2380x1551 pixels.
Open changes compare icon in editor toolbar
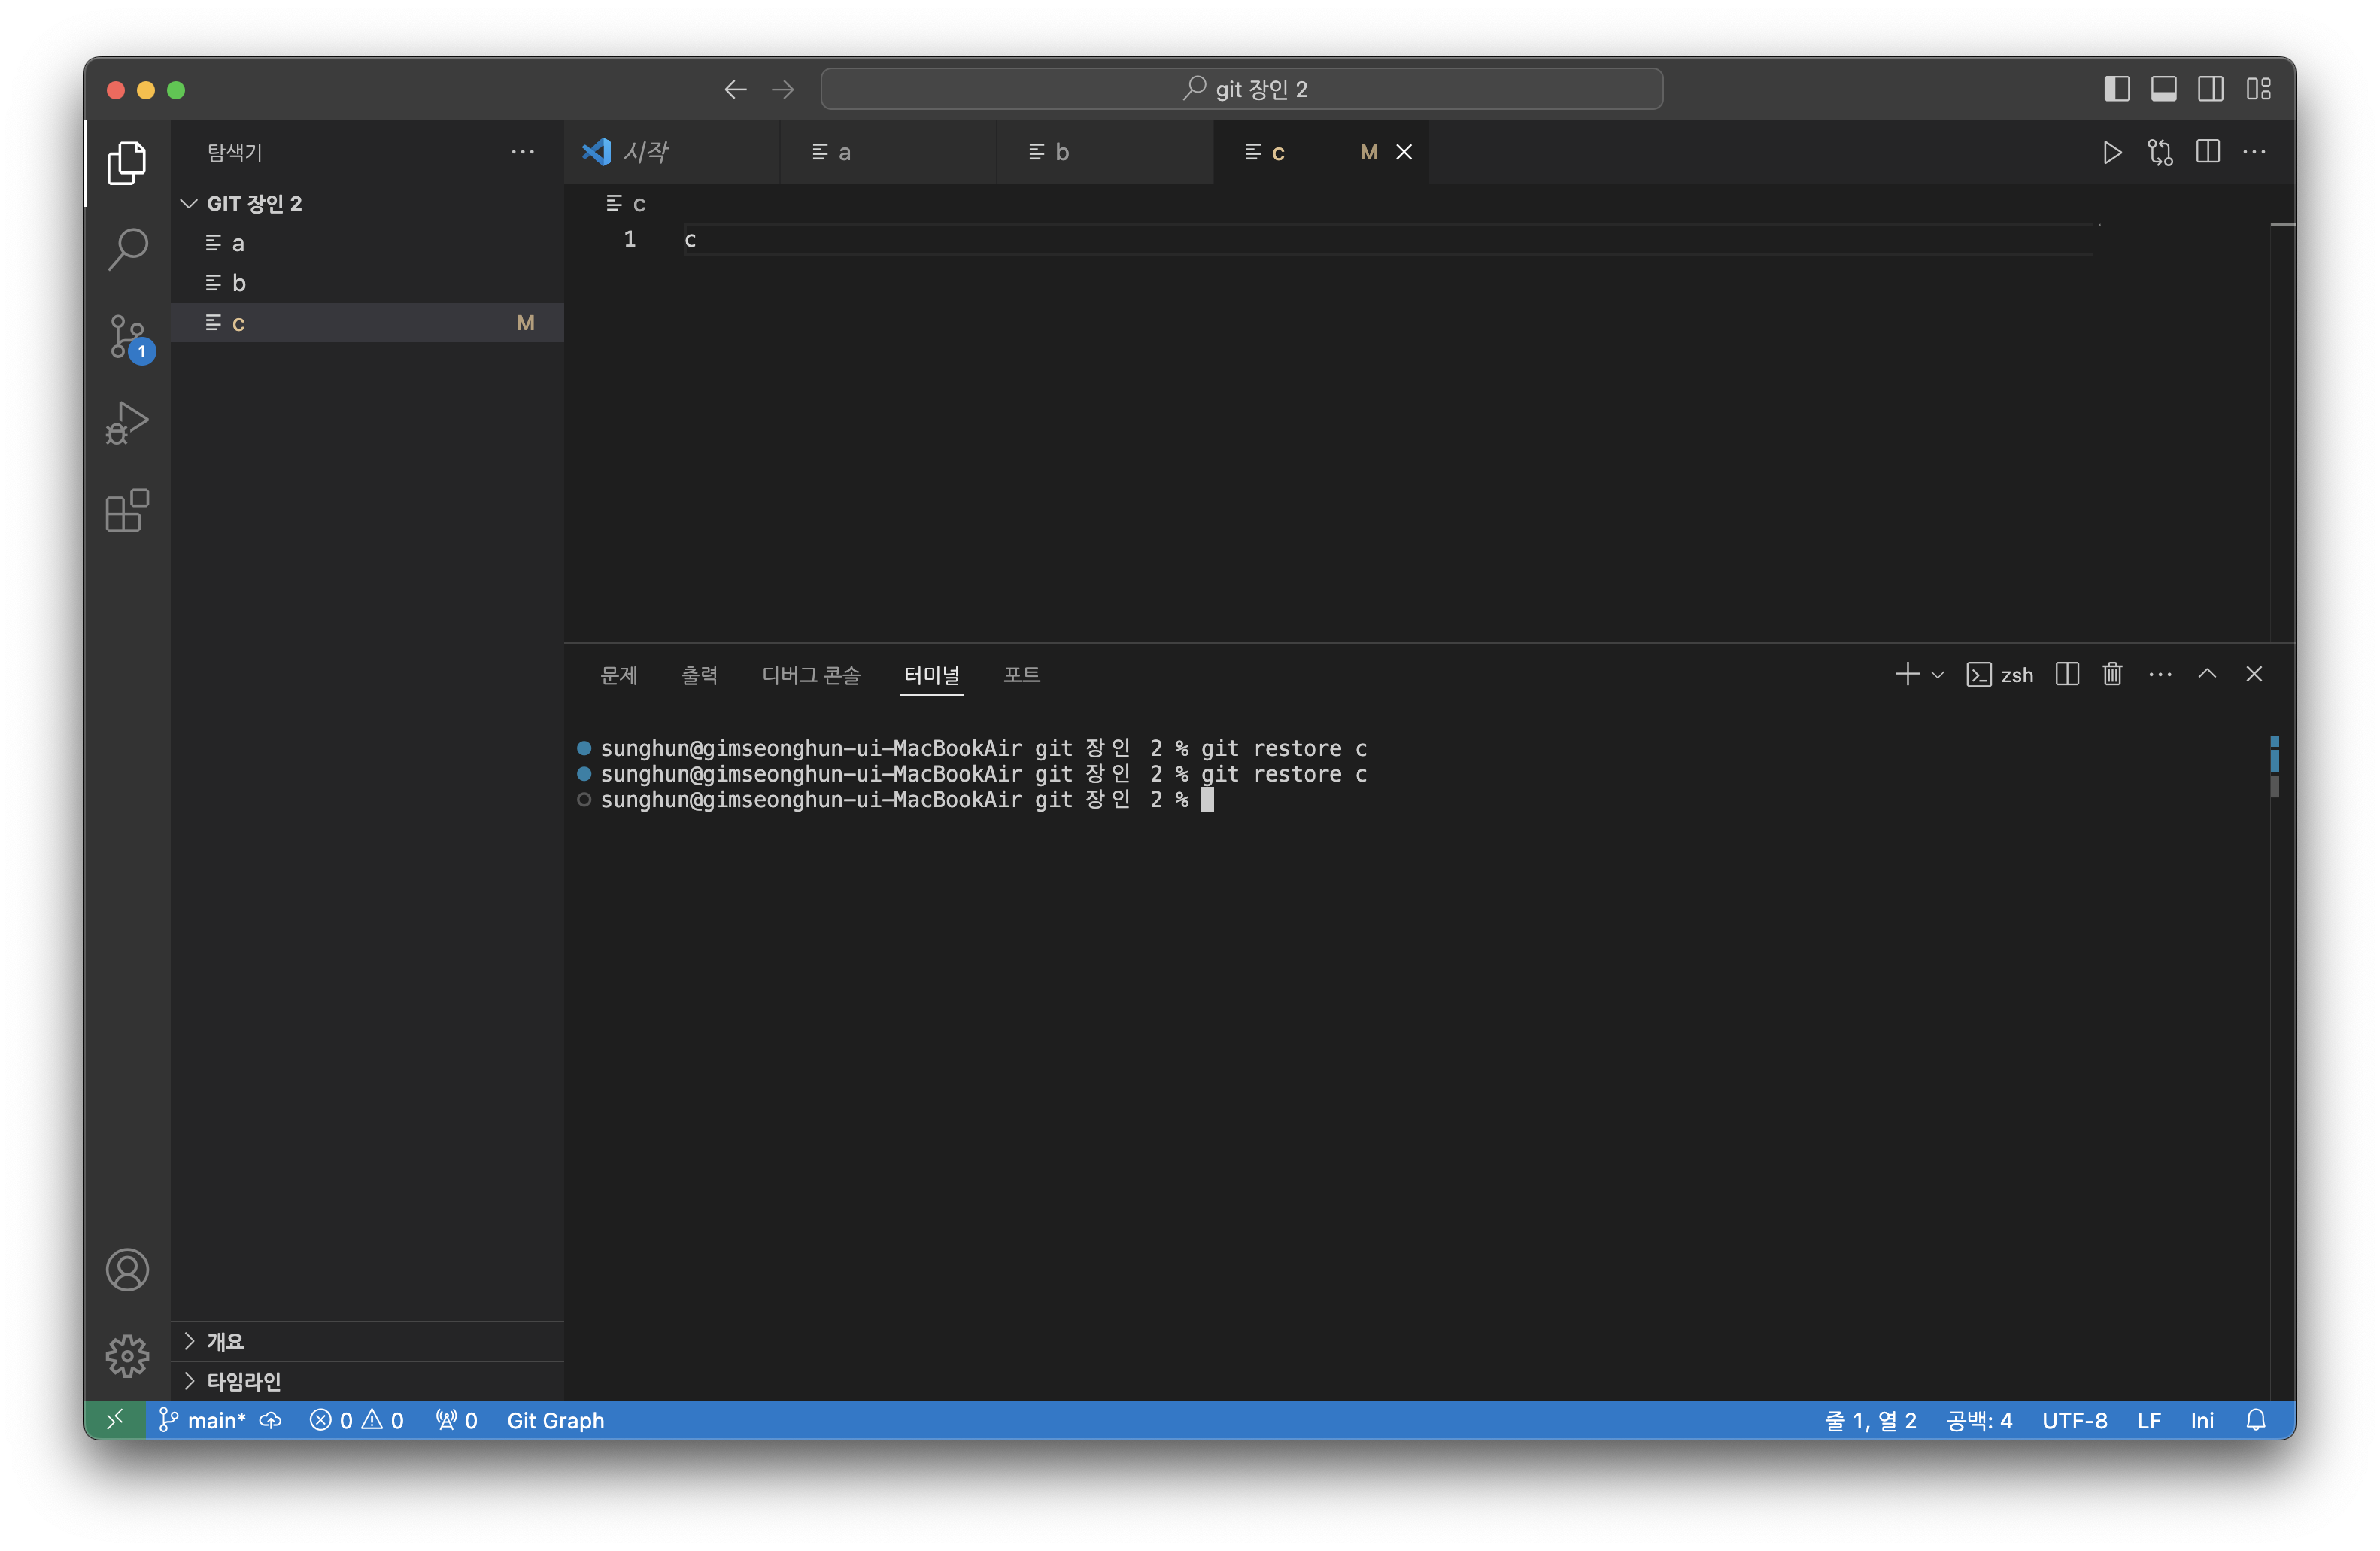[2160, 152]
